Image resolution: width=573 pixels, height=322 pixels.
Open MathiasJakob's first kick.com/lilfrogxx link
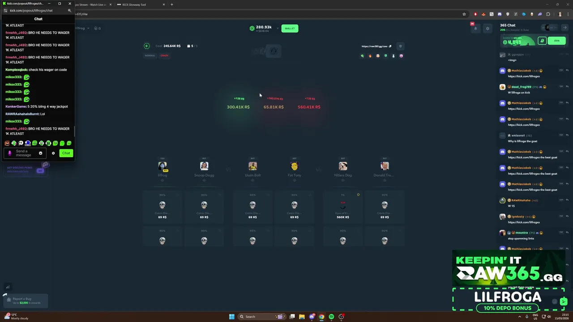tap(524, 76)
